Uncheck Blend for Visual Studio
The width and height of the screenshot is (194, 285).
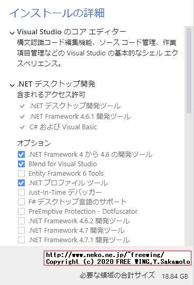click(21, 164)
